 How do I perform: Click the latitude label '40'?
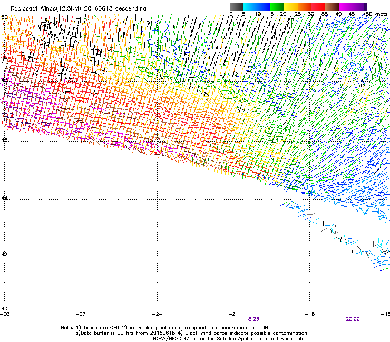pyautogui.click(x=4, y=308)
